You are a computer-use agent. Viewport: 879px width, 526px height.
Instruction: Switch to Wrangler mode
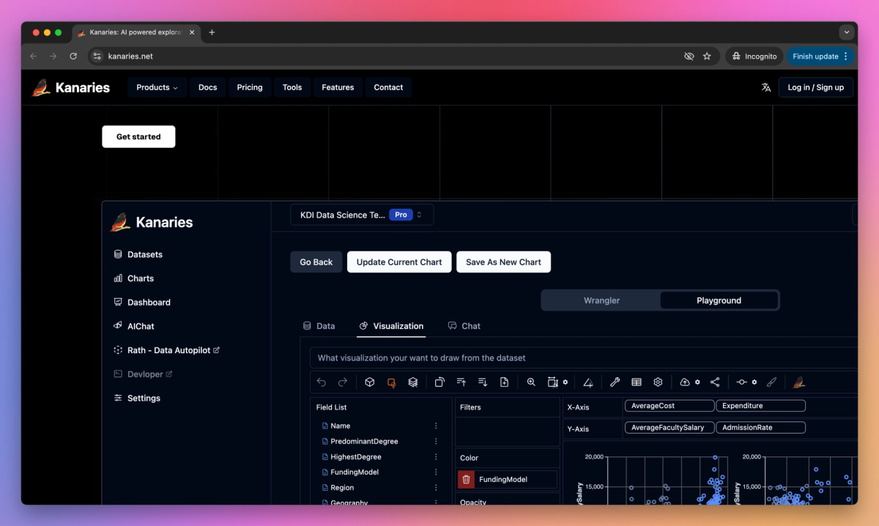coord(601,300)
